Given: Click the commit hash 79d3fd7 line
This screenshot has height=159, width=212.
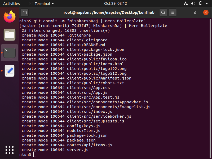Looking at the screenshot, I should 93,26.
